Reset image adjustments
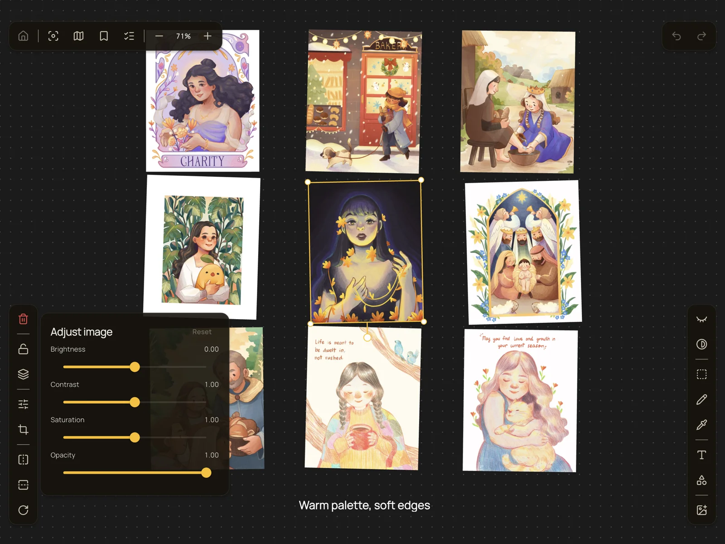The width and height of the screenshot is (725, 544). point(202,332)
